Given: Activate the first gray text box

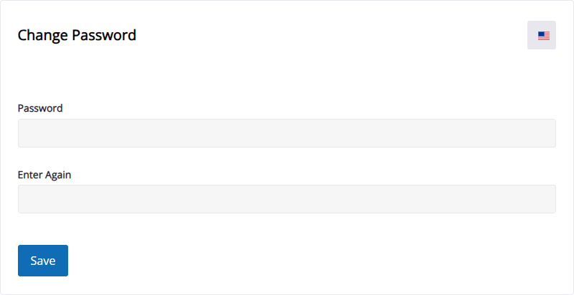Looking at the screenshot, I should click(287, 133).
